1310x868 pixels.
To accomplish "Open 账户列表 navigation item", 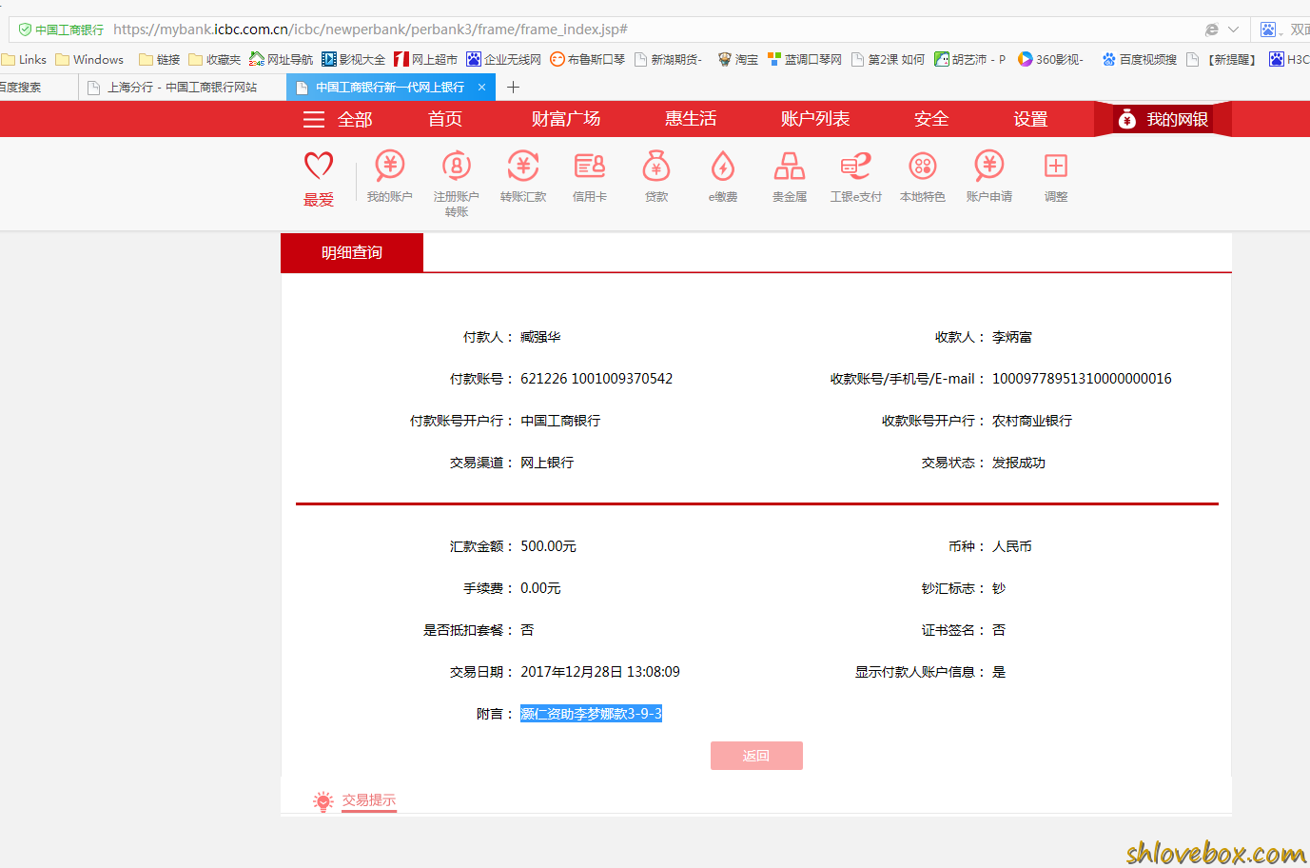I will pos(815,119).
